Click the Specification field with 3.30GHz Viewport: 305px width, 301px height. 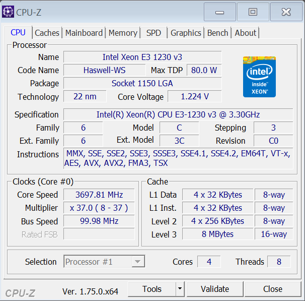[178, 114]
